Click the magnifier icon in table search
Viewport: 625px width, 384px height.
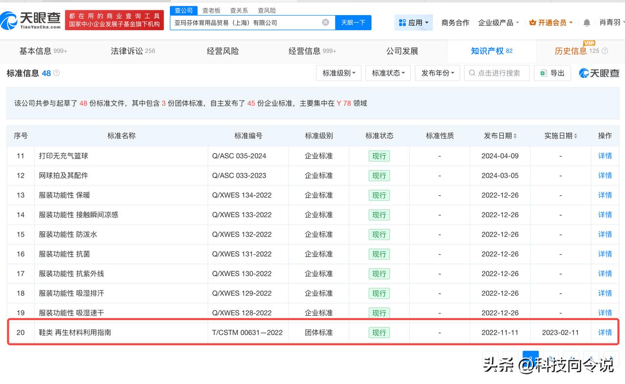click(472, 73)
